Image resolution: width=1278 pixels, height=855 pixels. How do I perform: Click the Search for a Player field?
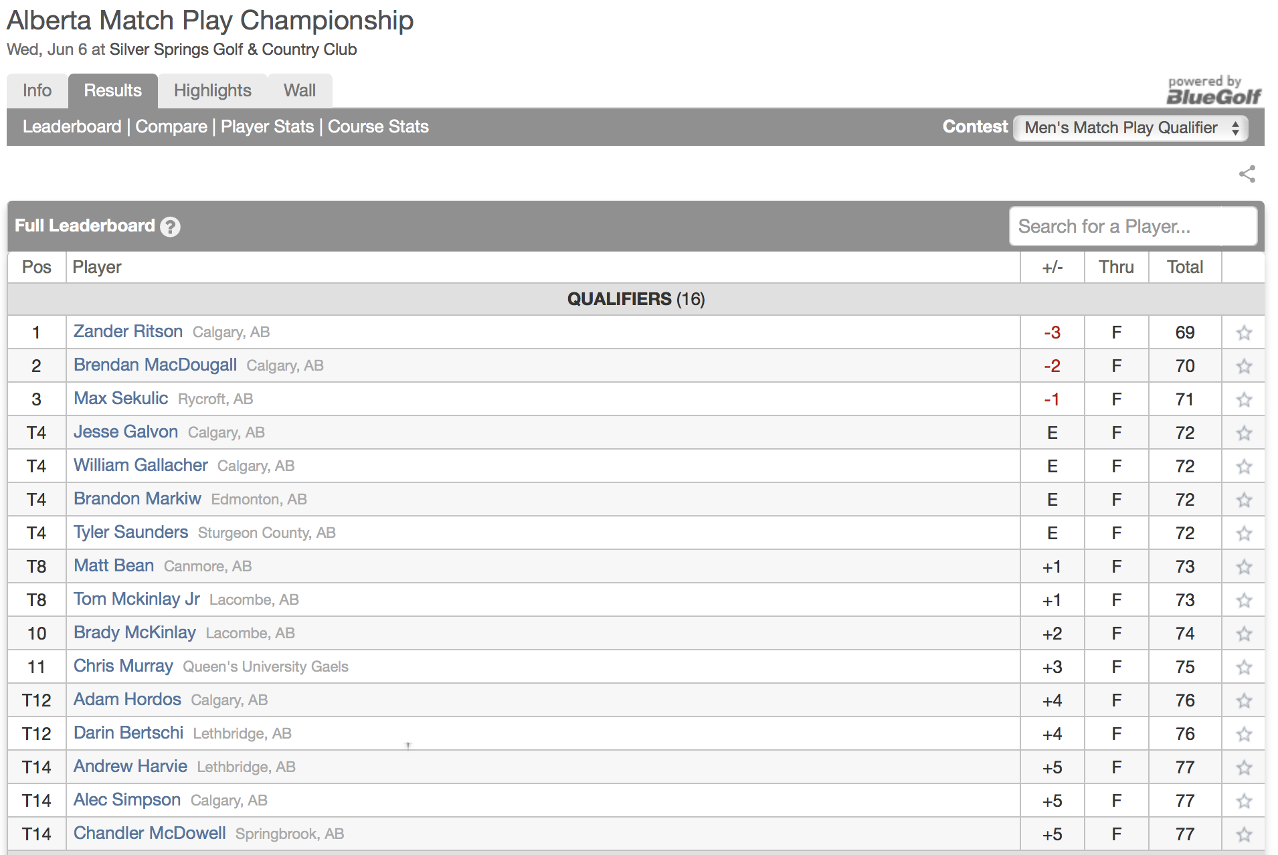click(x=1132, y=227)
